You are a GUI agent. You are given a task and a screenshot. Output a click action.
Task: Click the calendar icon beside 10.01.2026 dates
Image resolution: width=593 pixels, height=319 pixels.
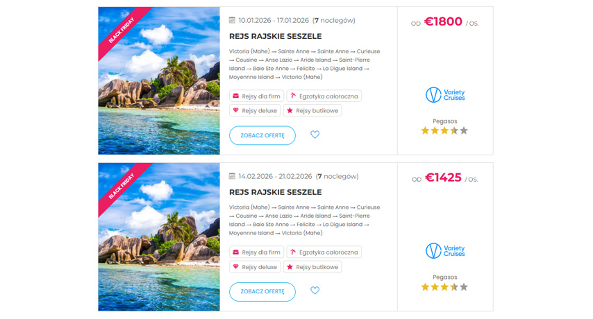[x=233, y=21]
